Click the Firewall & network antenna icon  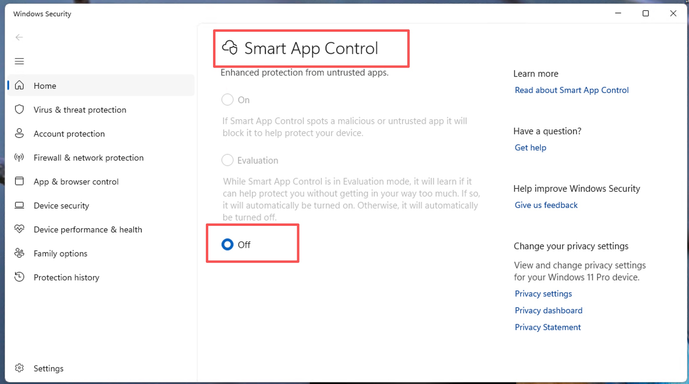click(19, 157)
